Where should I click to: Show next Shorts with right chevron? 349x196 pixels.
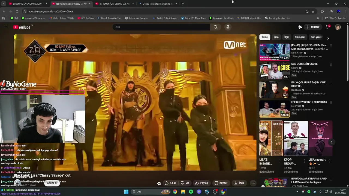tap(332, 142)
